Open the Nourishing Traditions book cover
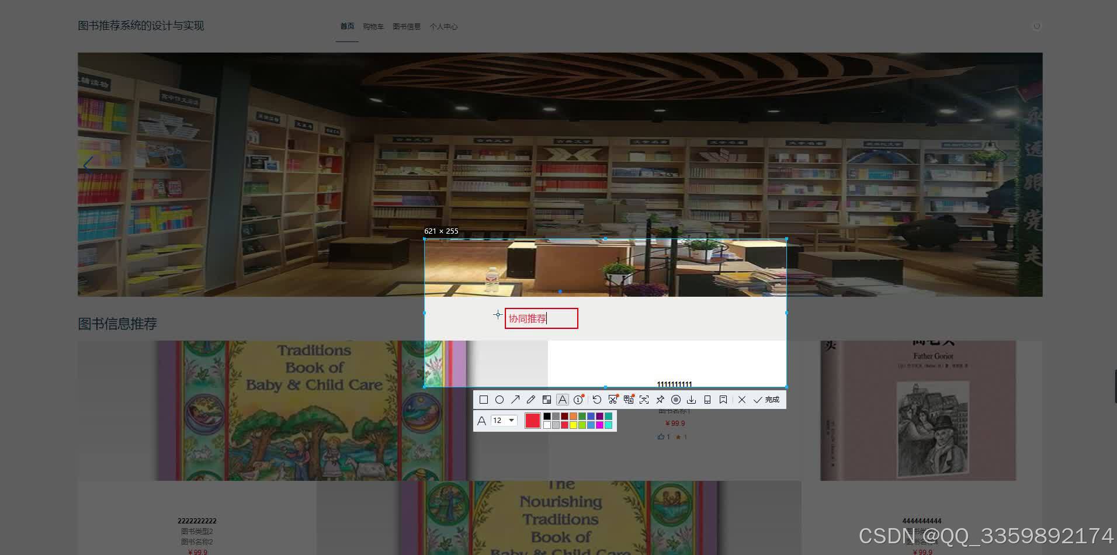The height and width of the screenshot is (555, 1117). coord(559,518)
